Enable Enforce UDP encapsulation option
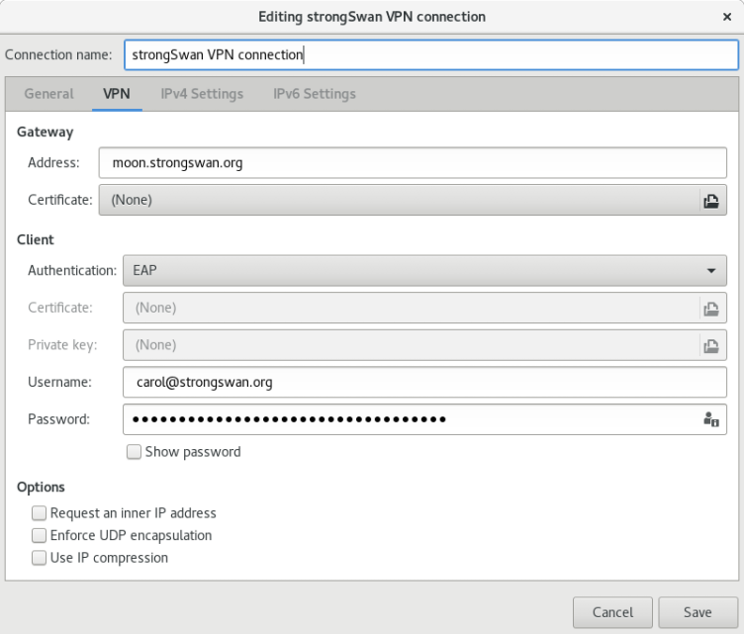744x634 pixels. pyautogui.click(x=40, y=535)
